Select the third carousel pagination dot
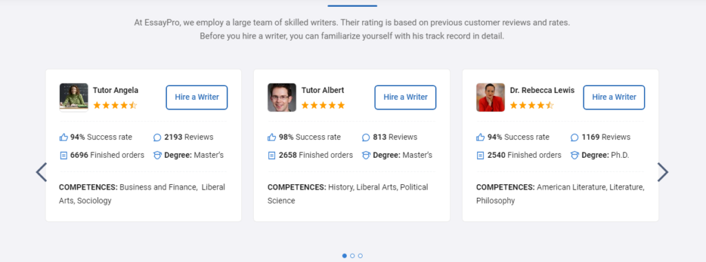Screen dimensions: 706x262 pyautogui.click(x=360, y=256)
